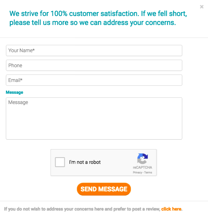
Task: Click the "We strive for 100%" heading line
Action: tap(98, 14)
